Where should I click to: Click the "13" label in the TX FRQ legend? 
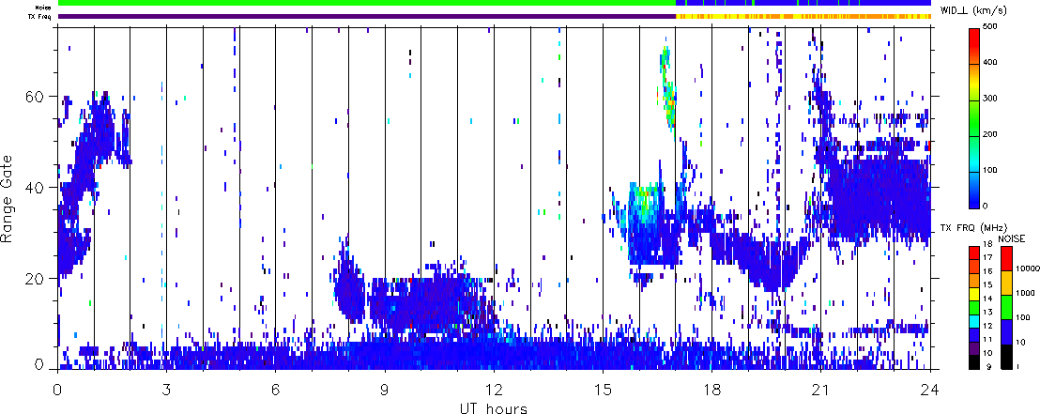coord(988,313)
